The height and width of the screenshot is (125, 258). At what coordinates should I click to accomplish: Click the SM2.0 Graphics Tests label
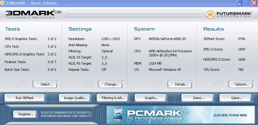click(21, 39)
